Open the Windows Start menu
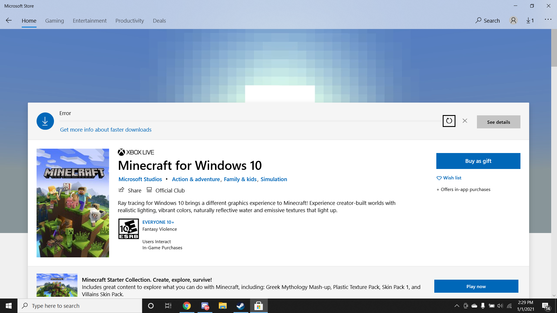This screenshot has height=313, width=557. click(x=9, y=306)
